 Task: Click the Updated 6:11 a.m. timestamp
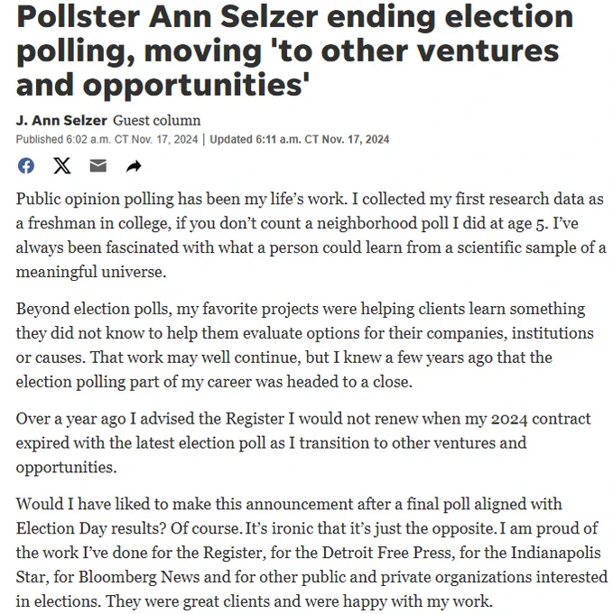tap(300, 139)
